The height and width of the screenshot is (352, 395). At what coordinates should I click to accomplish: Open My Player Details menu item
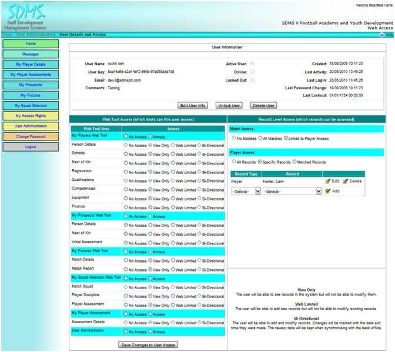tap(31, 65)
